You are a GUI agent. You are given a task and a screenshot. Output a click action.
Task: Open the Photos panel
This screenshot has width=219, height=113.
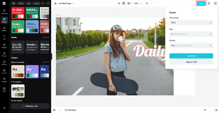pyautogui.click(x=4, y=54)
